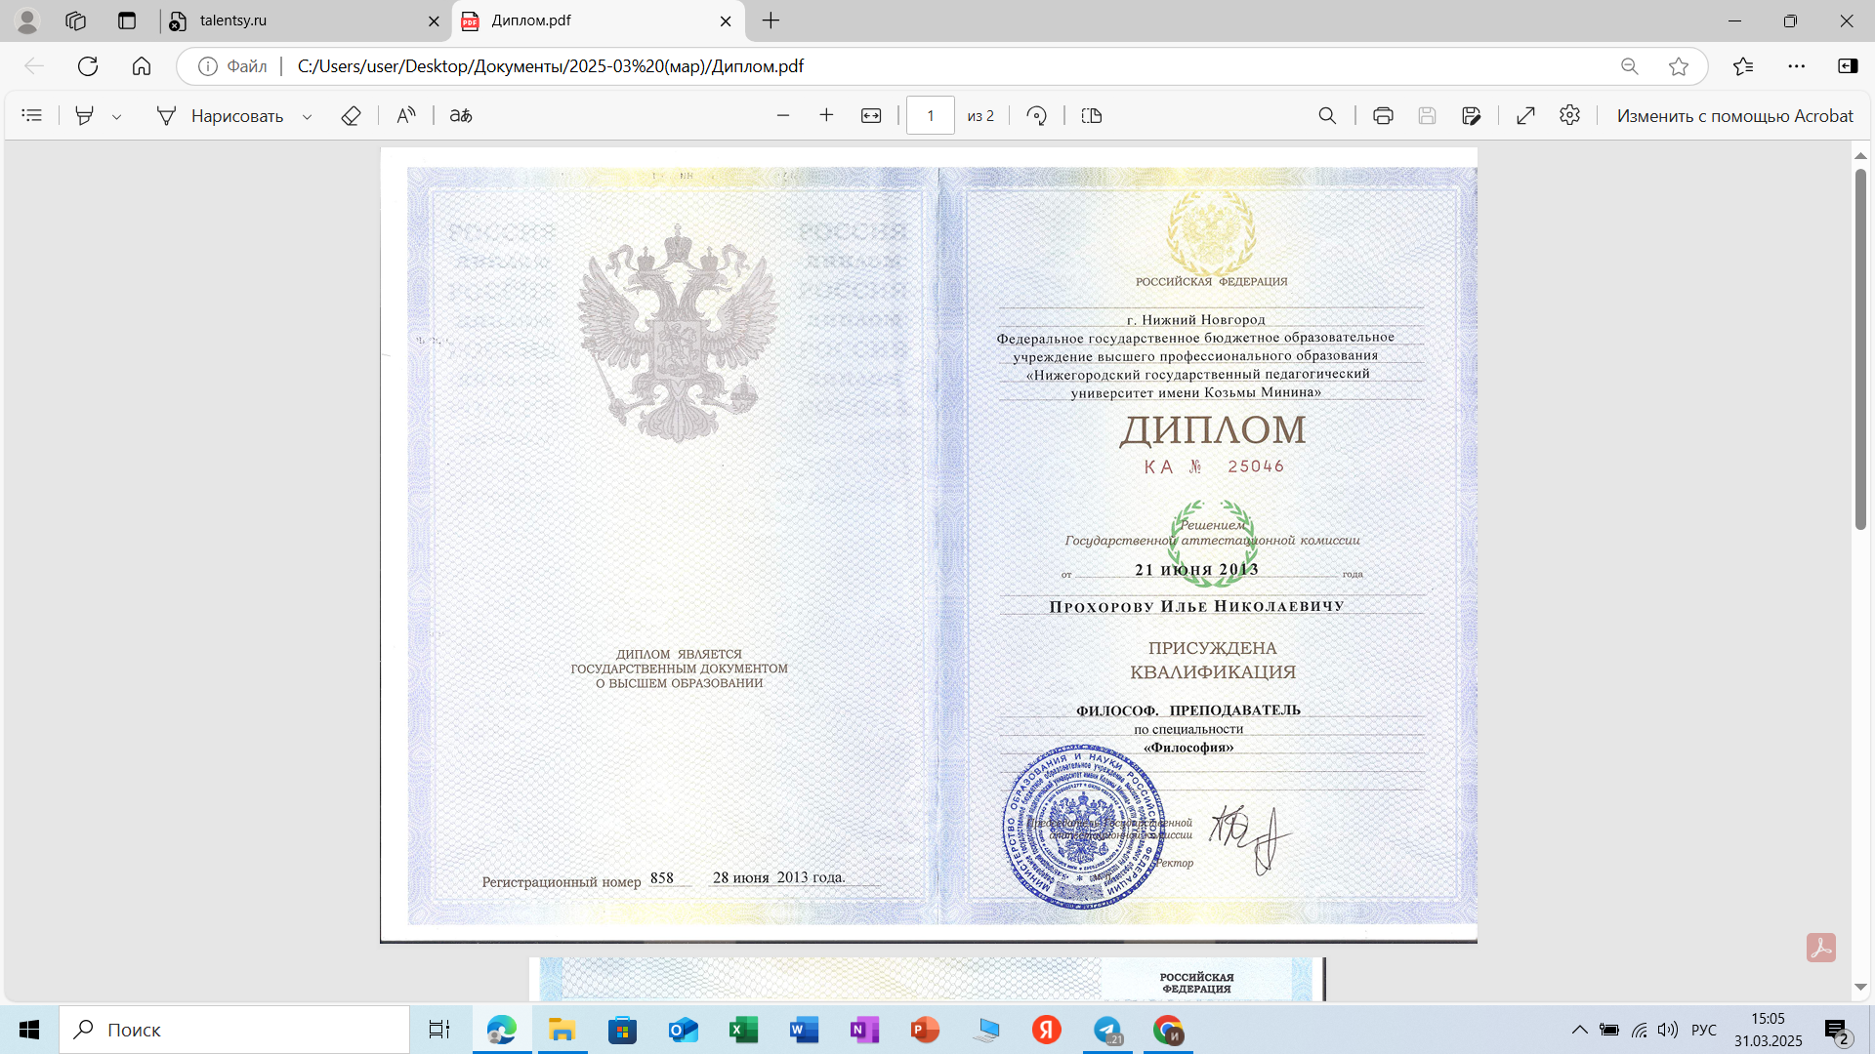Image resolution: width=1875 pixels, height=1054 pixels.
Task: Add this page to favorites
Action: point(1679,66)
